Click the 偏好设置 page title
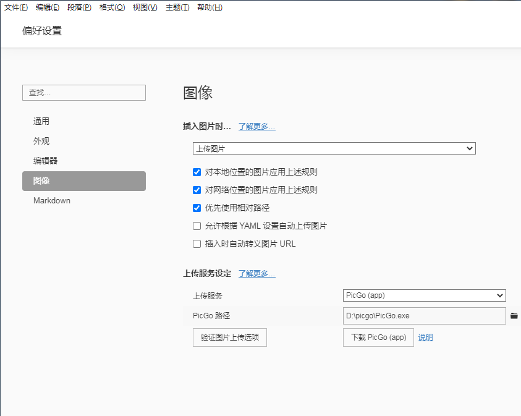The height and width of the screenshot is (416, 521). [x=42, y=31]
